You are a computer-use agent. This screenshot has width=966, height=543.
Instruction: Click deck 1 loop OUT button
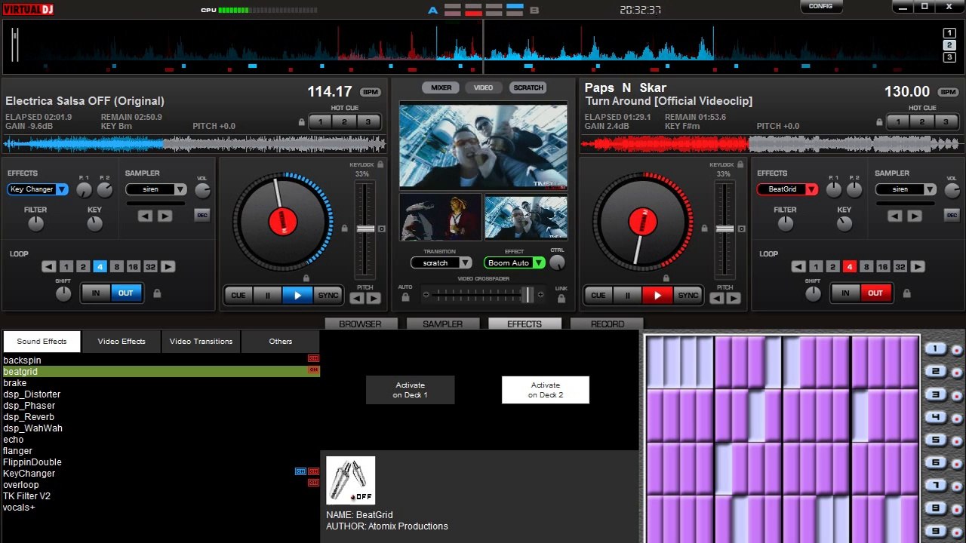pos(126,293)
